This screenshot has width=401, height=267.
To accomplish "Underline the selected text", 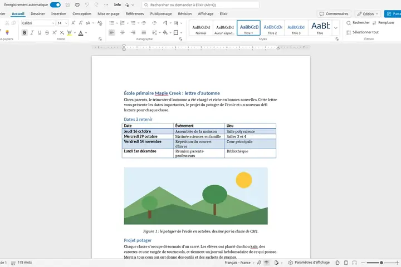I will [x=40, y=33].
